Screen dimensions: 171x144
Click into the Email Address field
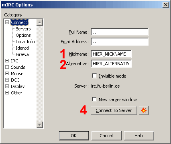(120, 42)
